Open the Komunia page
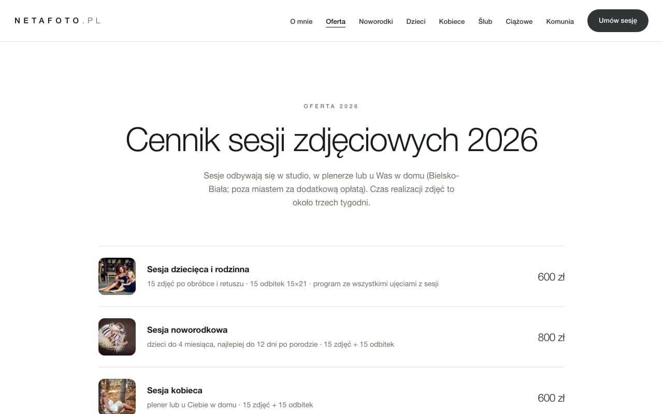Screen dimensions: 663x414 coord(560,21)
